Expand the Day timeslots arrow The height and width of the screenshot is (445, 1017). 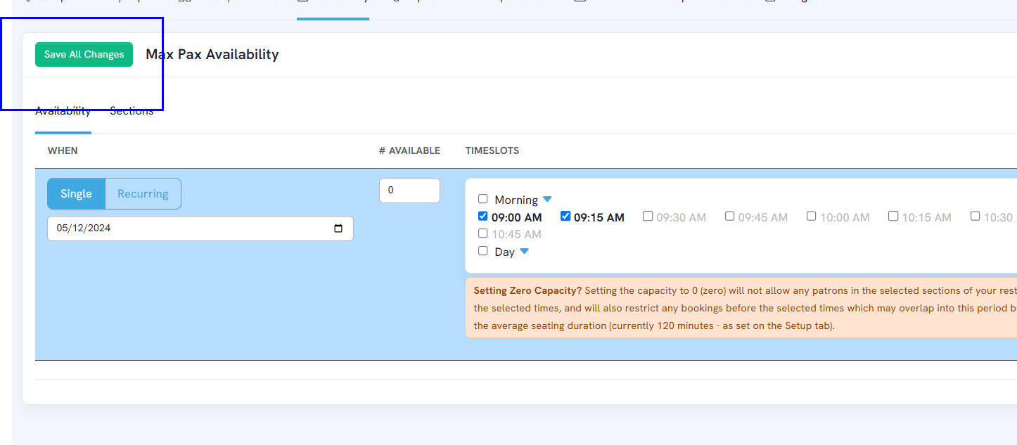click(524, 252)
